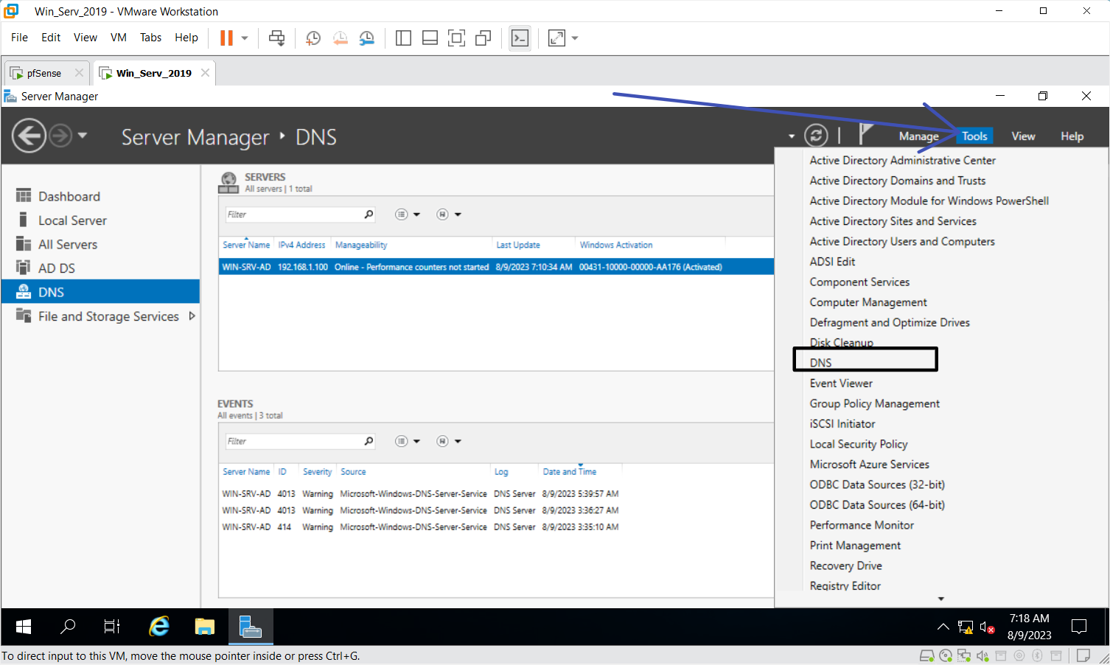The width and height of the screenshot is (1110, 665).
Task: Refresh Server Manager with the refresh icon
Action: point(816,136)
